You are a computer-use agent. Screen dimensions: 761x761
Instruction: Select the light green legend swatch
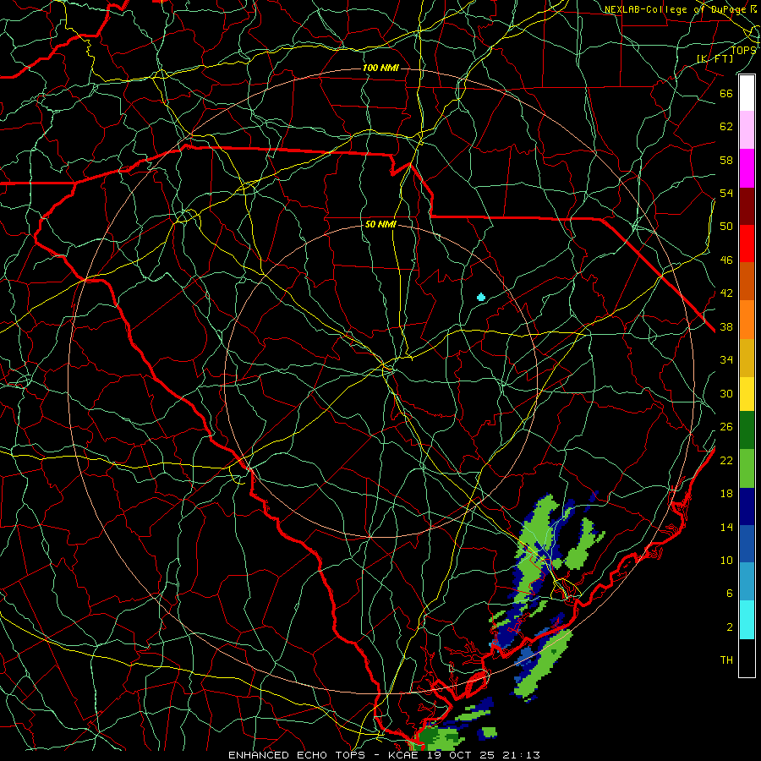747,468
